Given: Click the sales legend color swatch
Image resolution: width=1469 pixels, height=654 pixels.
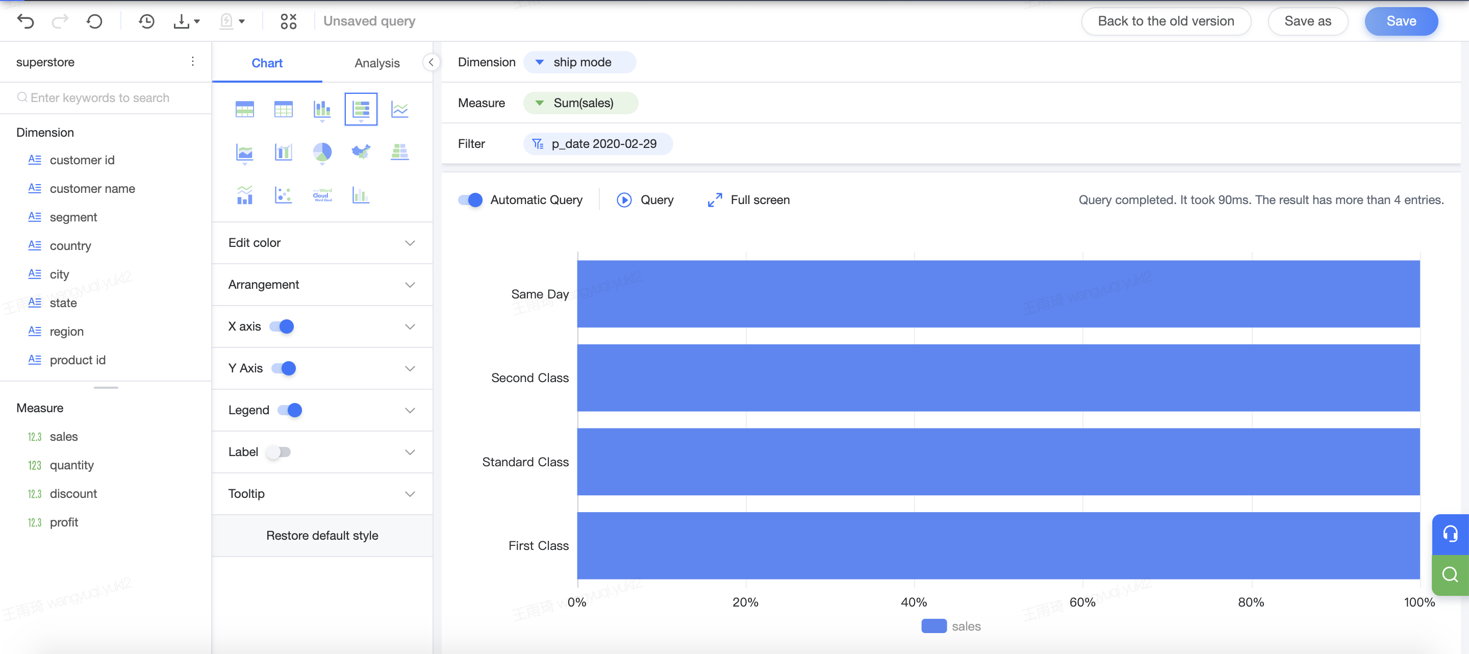Looking at the screenshot, I should click(933, 626).
